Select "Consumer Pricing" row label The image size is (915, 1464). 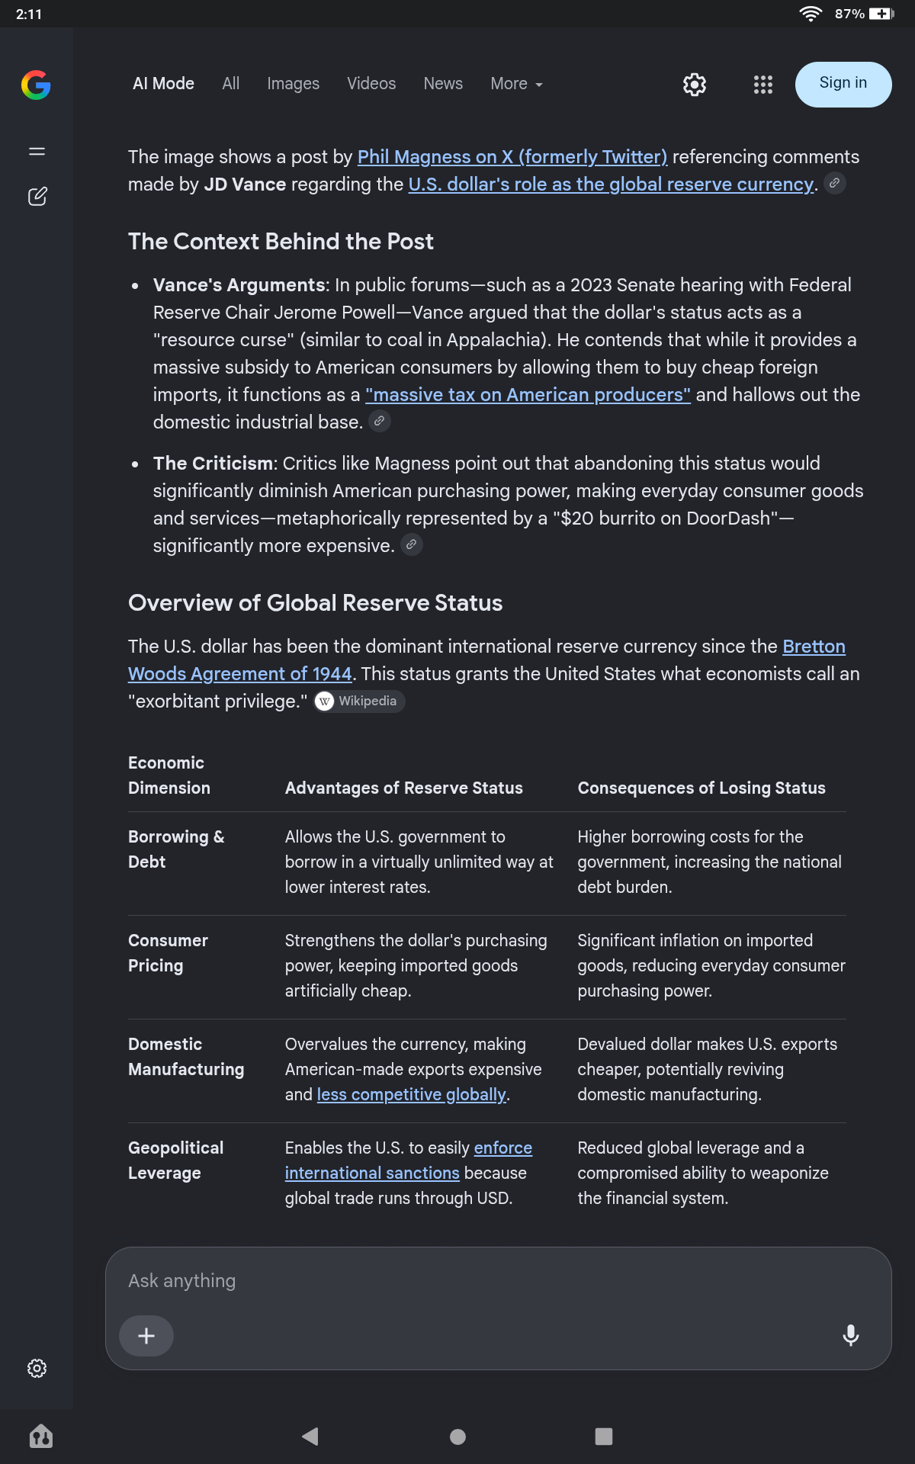click(168, 953)
